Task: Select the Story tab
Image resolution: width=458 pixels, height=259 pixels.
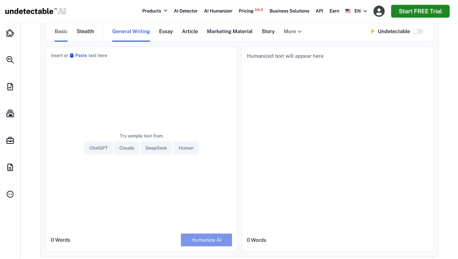Action: point(268,31)
